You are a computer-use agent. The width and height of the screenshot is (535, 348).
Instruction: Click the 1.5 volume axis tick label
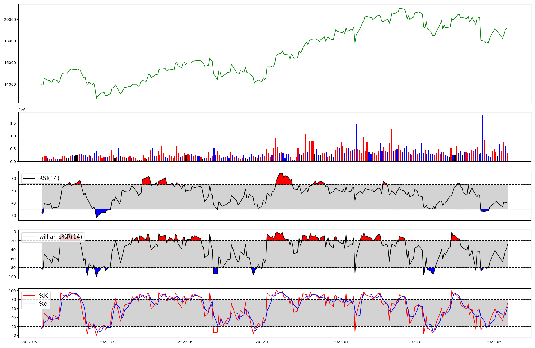tap(13, 123)
